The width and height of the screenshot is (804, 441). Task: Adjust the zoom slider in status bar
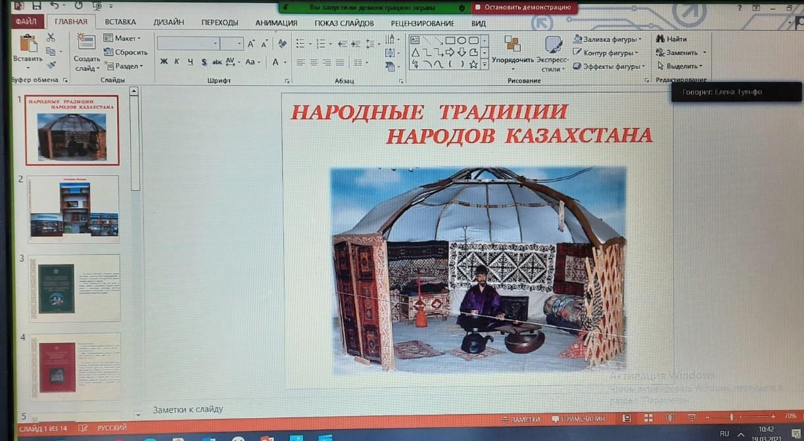click(x=731, y=417)
